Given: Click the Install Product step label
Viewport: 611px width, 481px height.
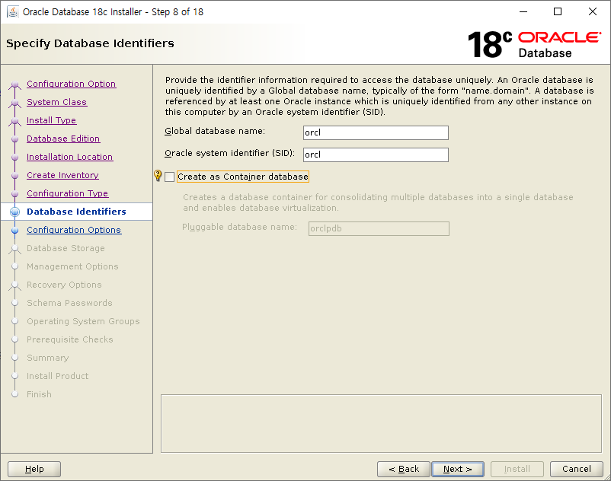Looking at the screenshot, I should (58, 376).
